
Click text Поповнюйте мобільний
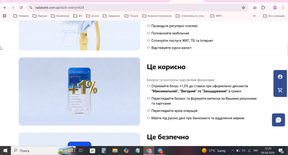pyautogui.click(x=170, y=33)
